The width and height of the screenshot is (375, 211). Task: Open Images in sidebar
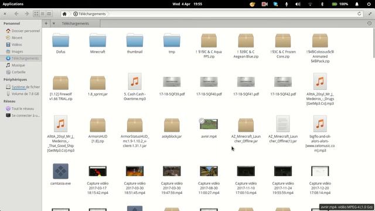[15, 52]
